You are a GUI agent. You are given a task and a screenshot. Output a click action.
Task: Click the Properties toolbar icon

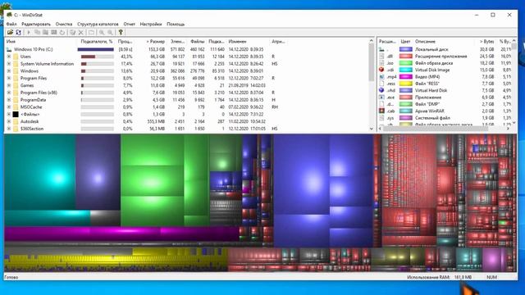click(x=91, y=33)
